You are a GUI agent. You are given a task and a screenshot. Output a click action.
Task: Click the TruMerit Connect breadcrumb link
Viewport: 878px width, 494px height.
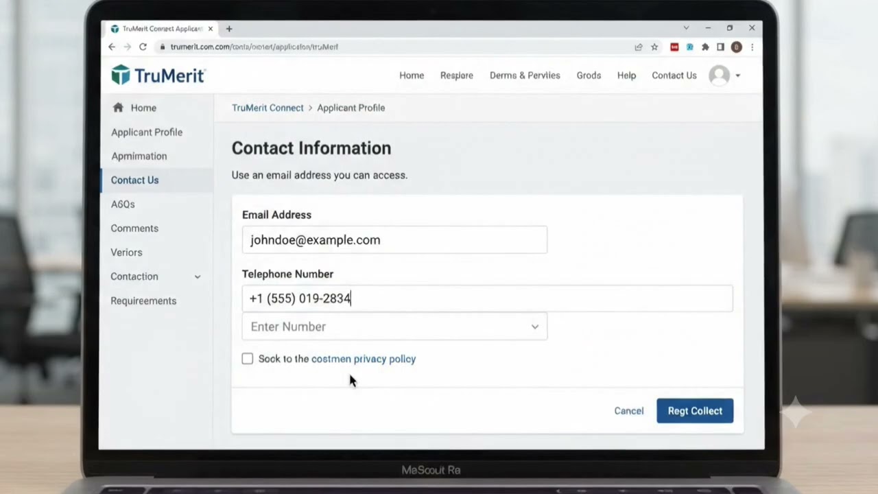[x=268, y=108]
